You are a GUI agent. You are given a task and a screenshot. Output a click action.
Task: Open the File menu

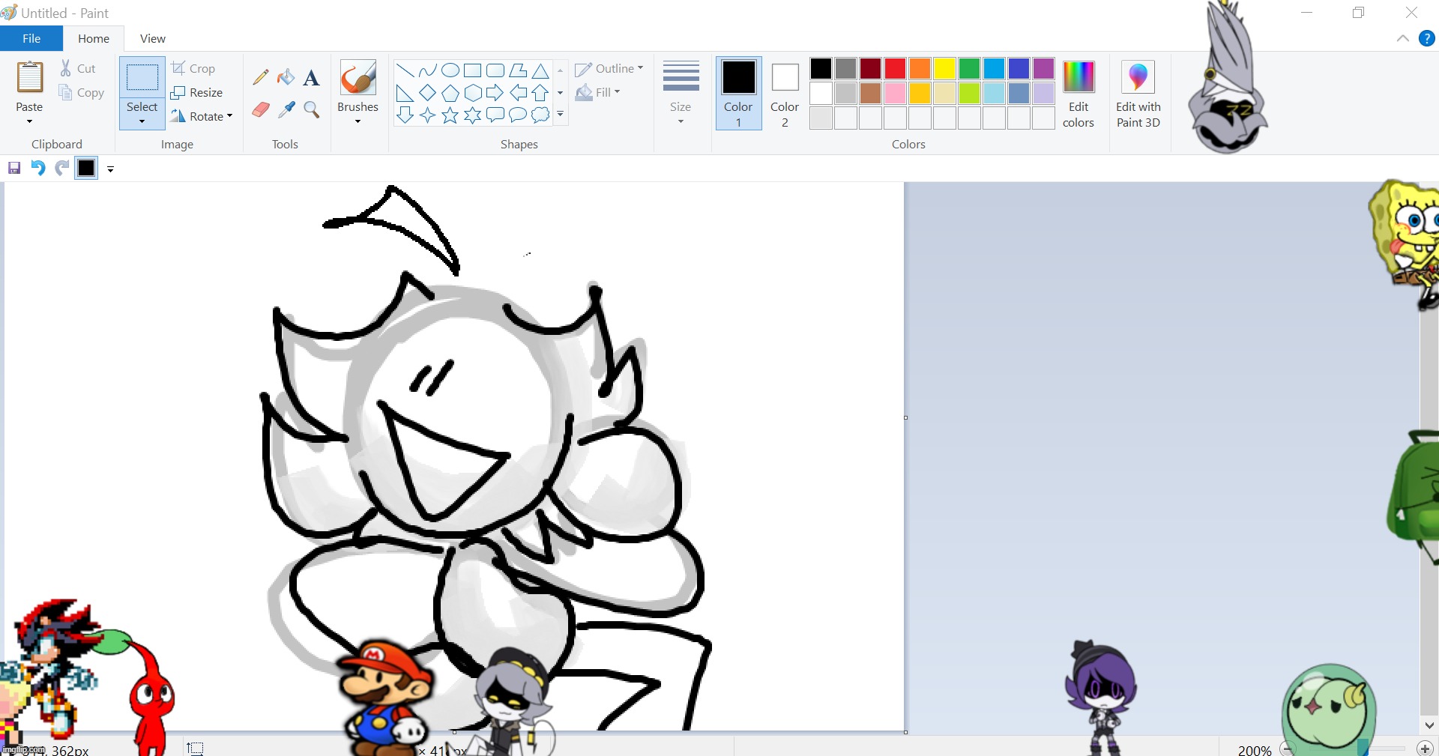[31, 39]
